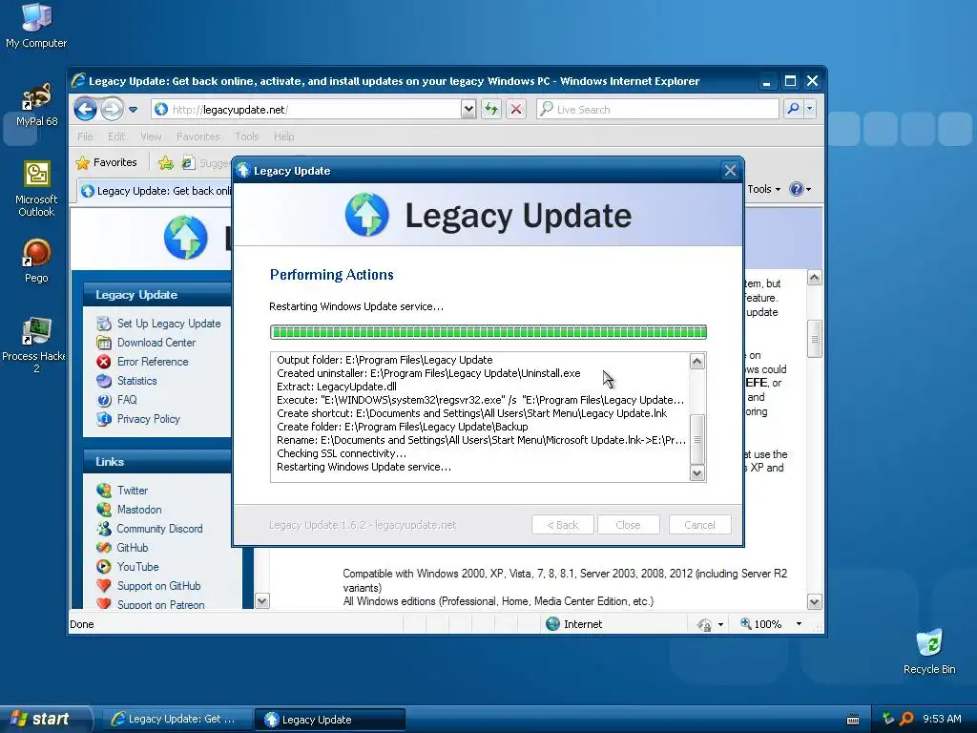Stop page loading with red X

coord(516,109)
